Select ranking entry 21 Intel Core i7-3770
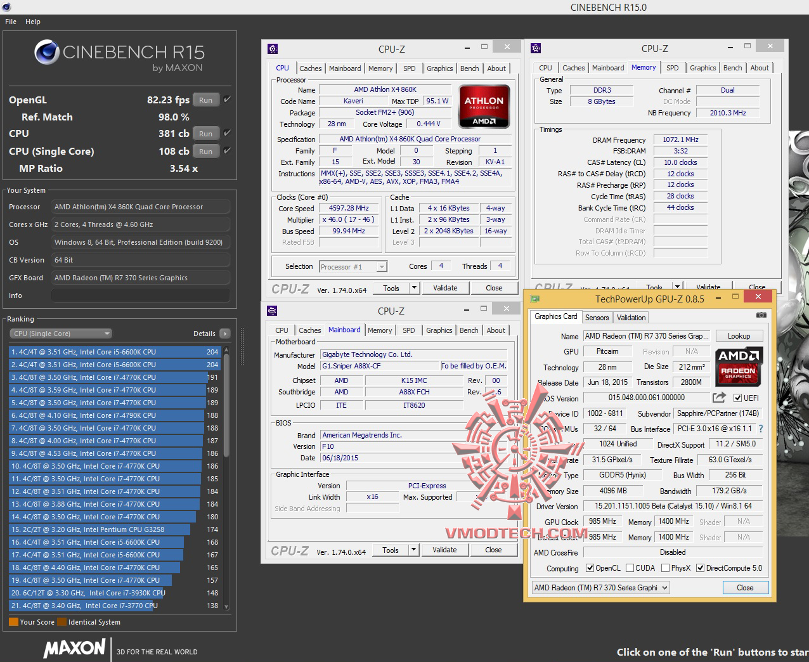This screenshot has height=662, width=809. click(115, 606)
